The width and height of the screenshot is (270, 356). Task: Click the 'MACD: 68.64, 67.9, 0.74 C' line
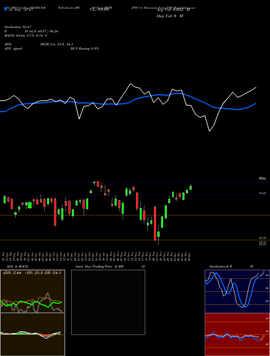26,36
